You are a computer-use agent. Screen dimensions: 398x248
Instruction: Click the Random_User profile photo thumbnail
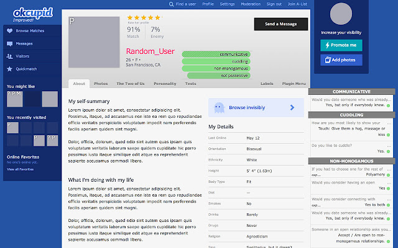[93, 42]
